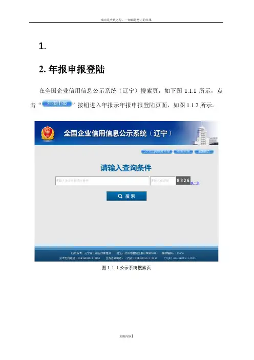Image resolution: width=254 pixels, height=360 pixels.
Task: Click the 请输入查询条件 heading text
Action: click(x=126, y=168)
